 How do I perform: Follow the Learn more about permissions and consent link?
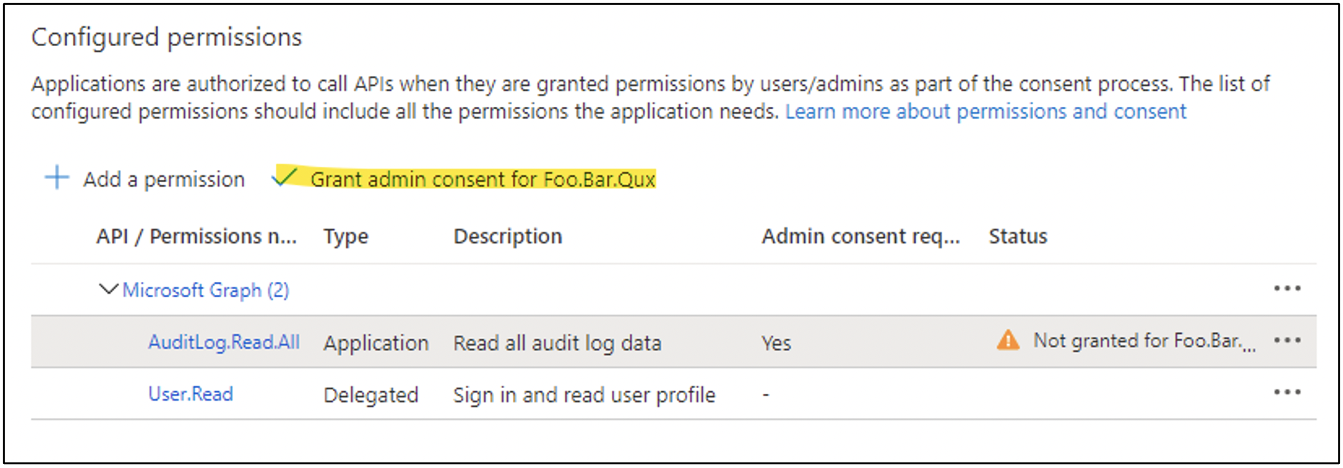point(986,112)
